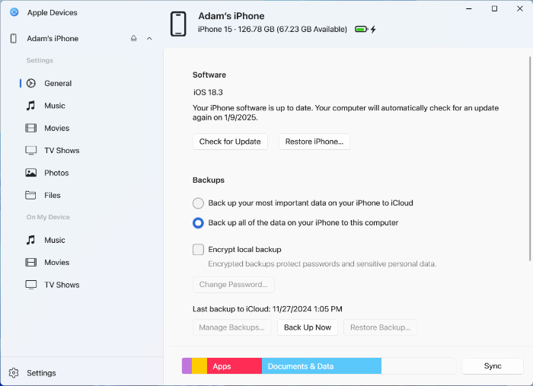Click the vertical scrollbar on right edge

point(530,158)
